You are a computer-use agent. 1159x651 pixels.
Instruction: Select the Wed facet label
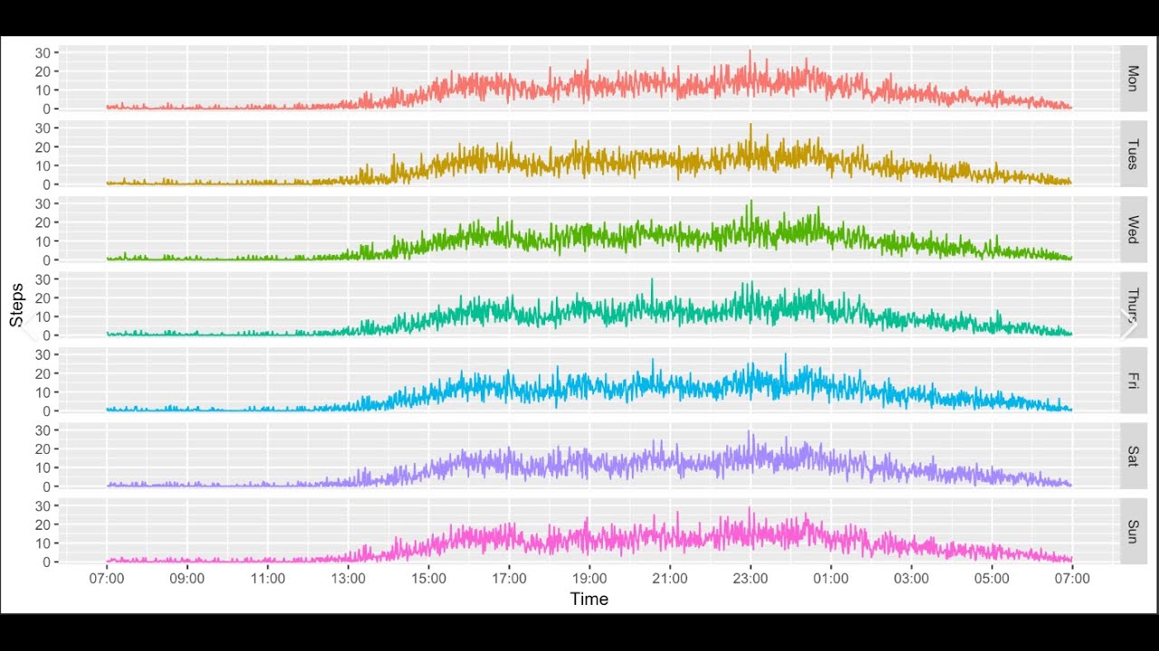pyautogui.click(x=1133, y=228)
